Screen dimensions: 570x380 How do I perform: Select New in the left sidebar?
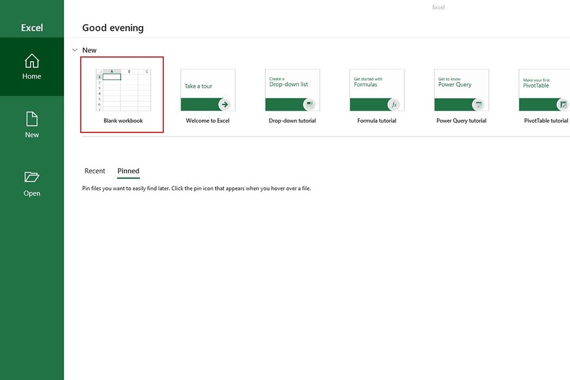tap(31, 125)
